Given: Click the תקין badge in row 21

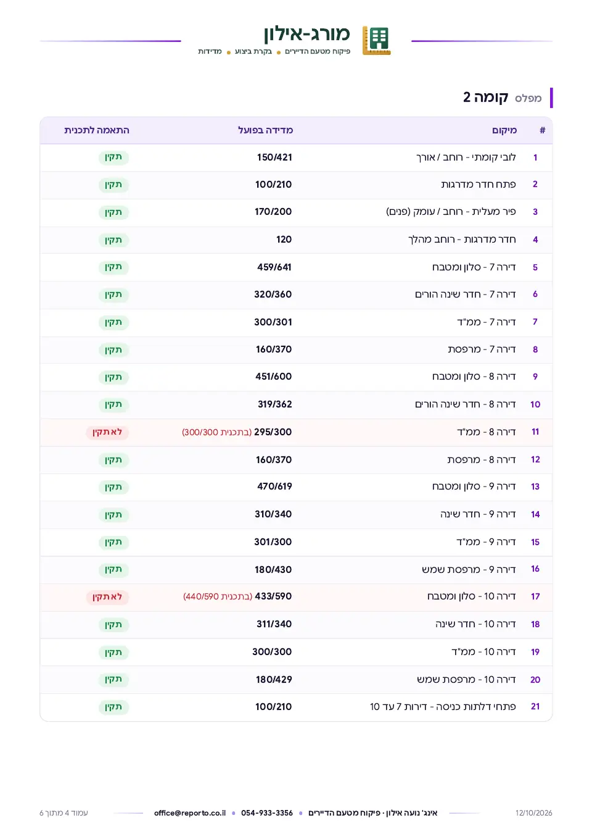Looking at the screenshot, I should (113, 707).
